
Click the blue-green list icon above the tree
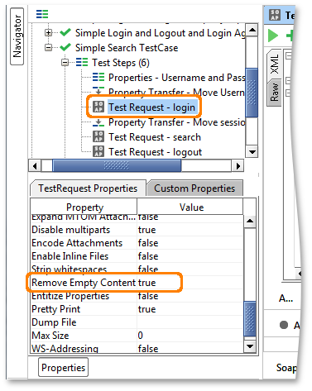(x=42, y=14)
